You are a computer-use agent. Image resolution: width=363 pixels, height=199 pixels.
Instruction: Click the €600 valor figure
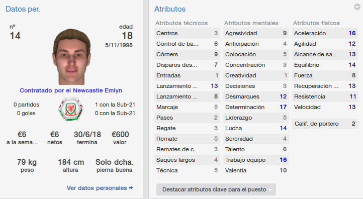(x=120, y=135)
